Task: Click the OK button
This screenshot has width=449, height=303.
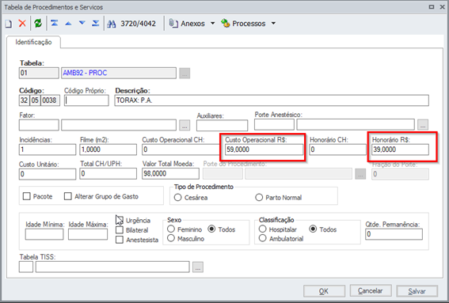Action: [324, 291]
